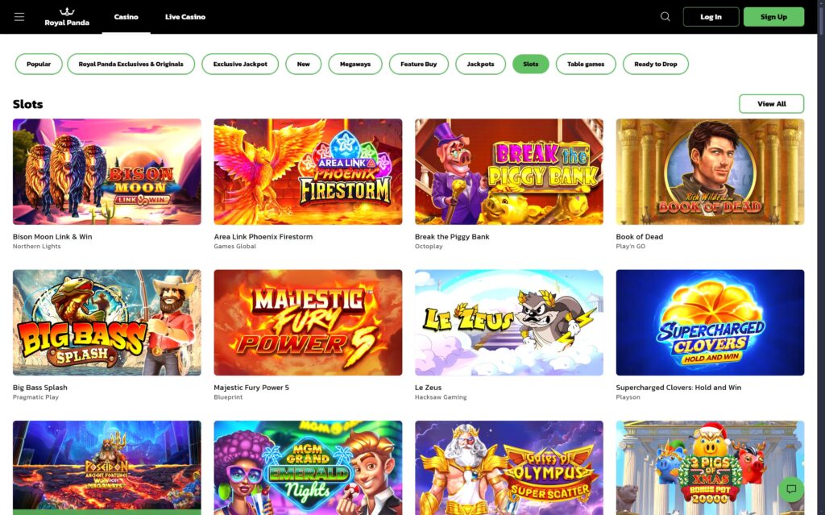Switch to the Casino tab
The width and height of the screenshot is (825, 515).
click(x=126, y=16)
